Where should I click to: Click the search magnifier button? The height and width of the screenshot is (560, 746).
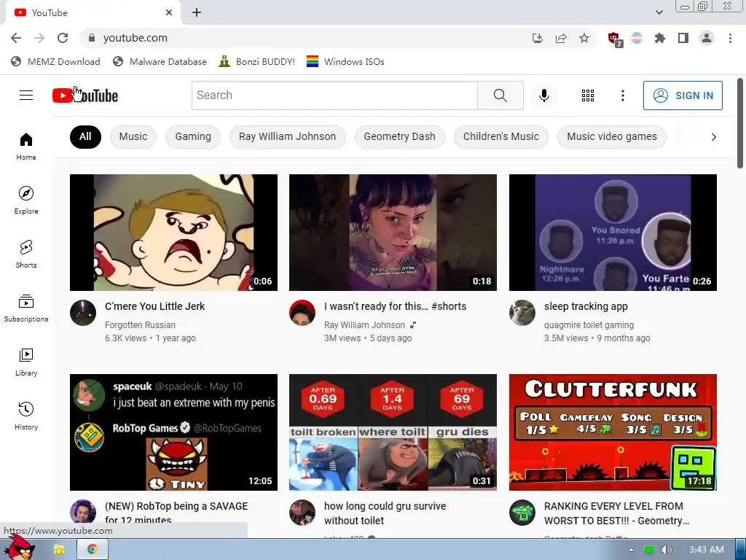[x=500, y=96]
